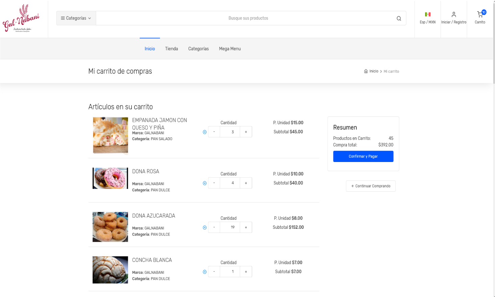The image size is (495, 297).
Task: Open the Mega Menu navigation item
Action: pyautogui.click(x=230, y=49)
